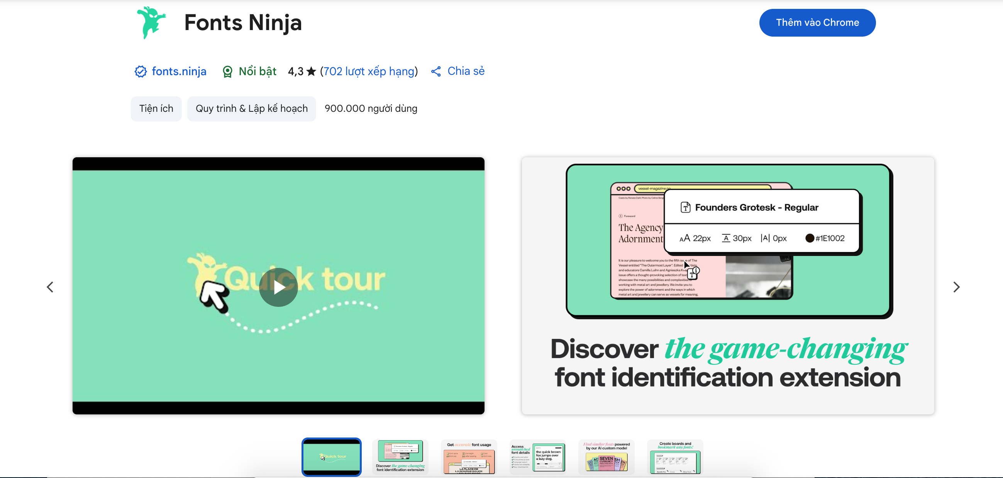Click the #1E1002 color dot in slide
1003x478 pixels.
(810, 238)
